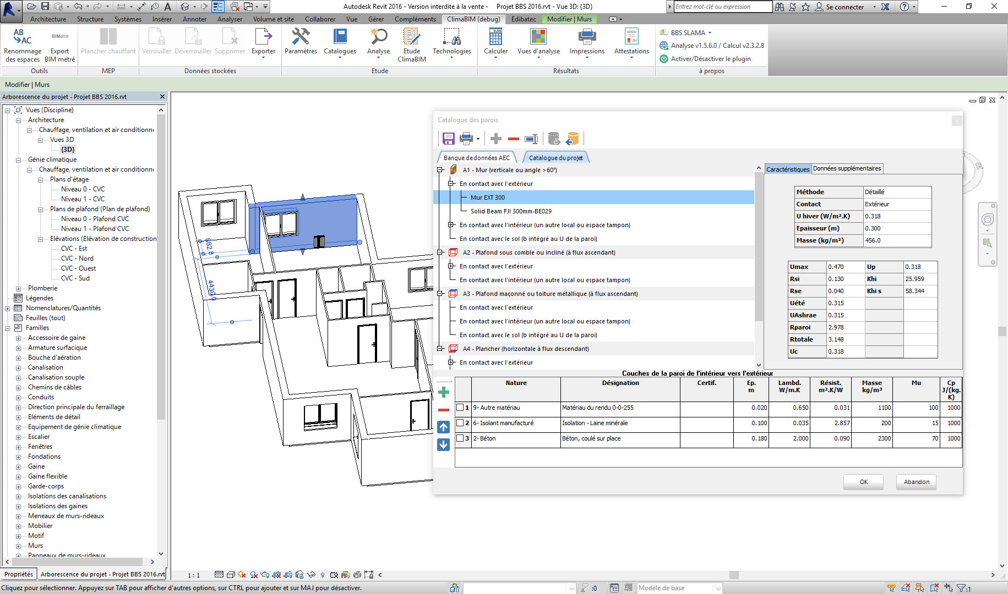Click the save icon in the quick access toolbar

coord(45,7)
